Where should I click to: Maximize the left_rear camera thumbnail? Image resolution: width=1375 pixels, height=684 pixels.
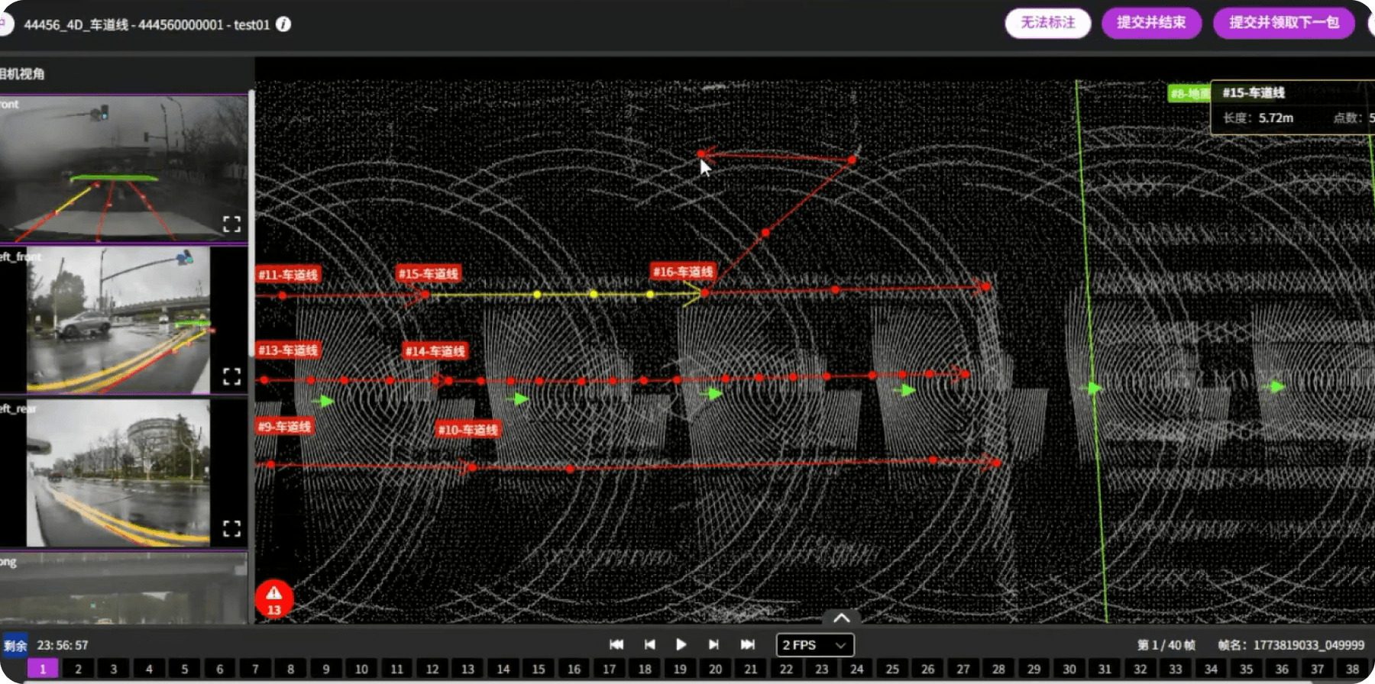coord(232,528)
